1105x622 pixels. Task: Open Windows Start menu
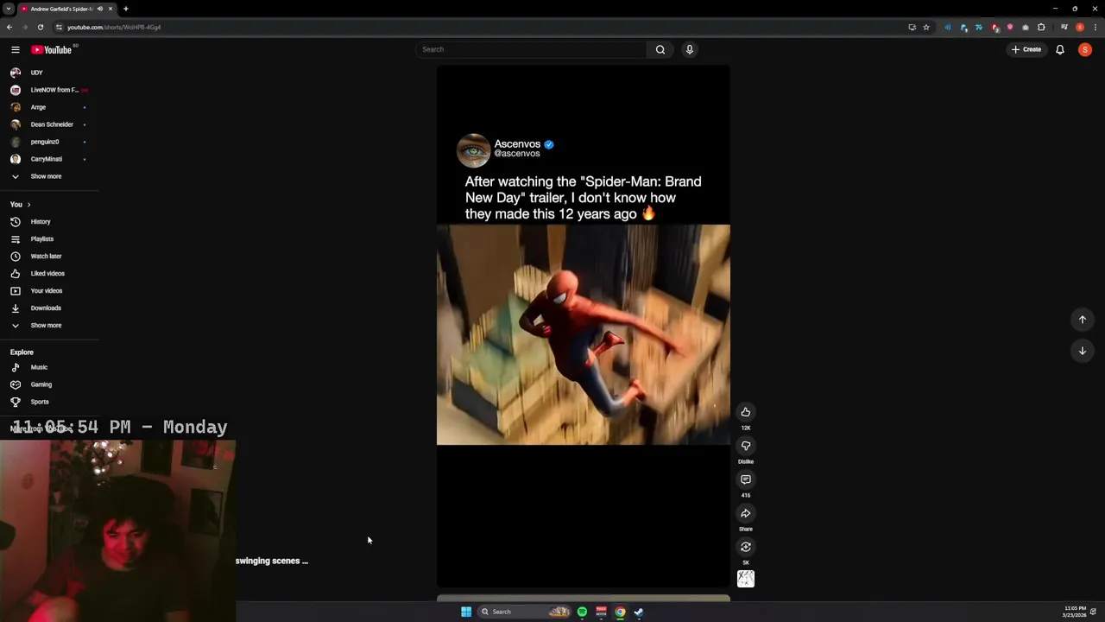466,612
